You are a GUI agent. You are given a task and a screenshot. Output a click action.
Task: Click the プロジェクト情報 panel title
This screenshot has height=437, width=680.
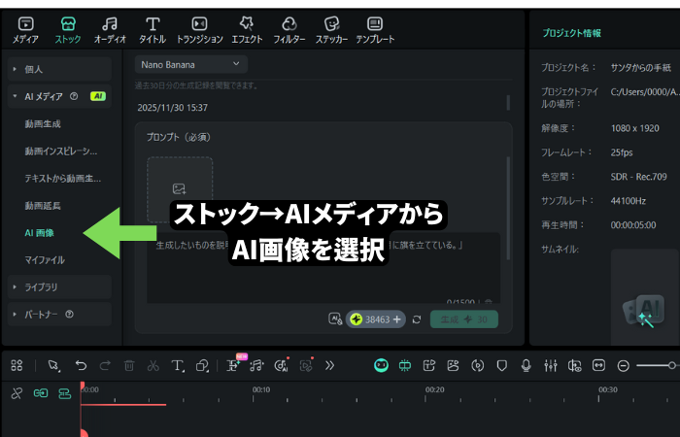571,33
